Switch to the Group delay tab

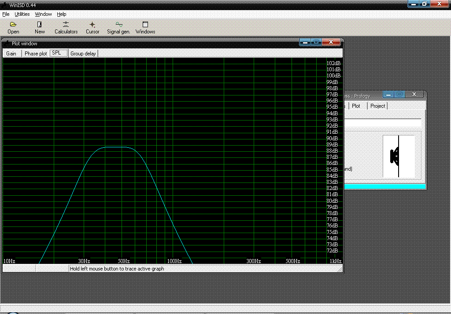83,54
